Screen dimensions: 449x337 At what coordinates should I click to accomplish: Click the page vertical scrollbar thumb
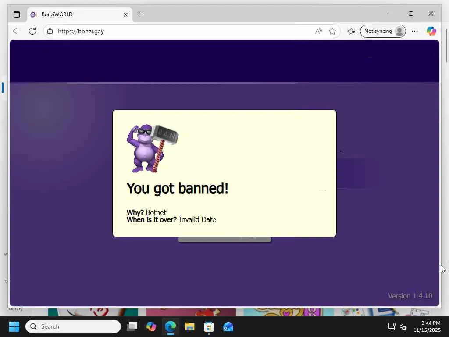(447, 45)
